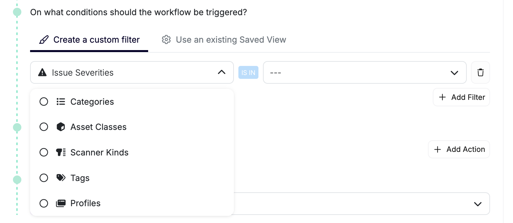The width and height of the screenshot is (513, 223).
Task: Switch to the Use an existing Saved View tab
Action: pyautogui.click(x=231, y=39)
